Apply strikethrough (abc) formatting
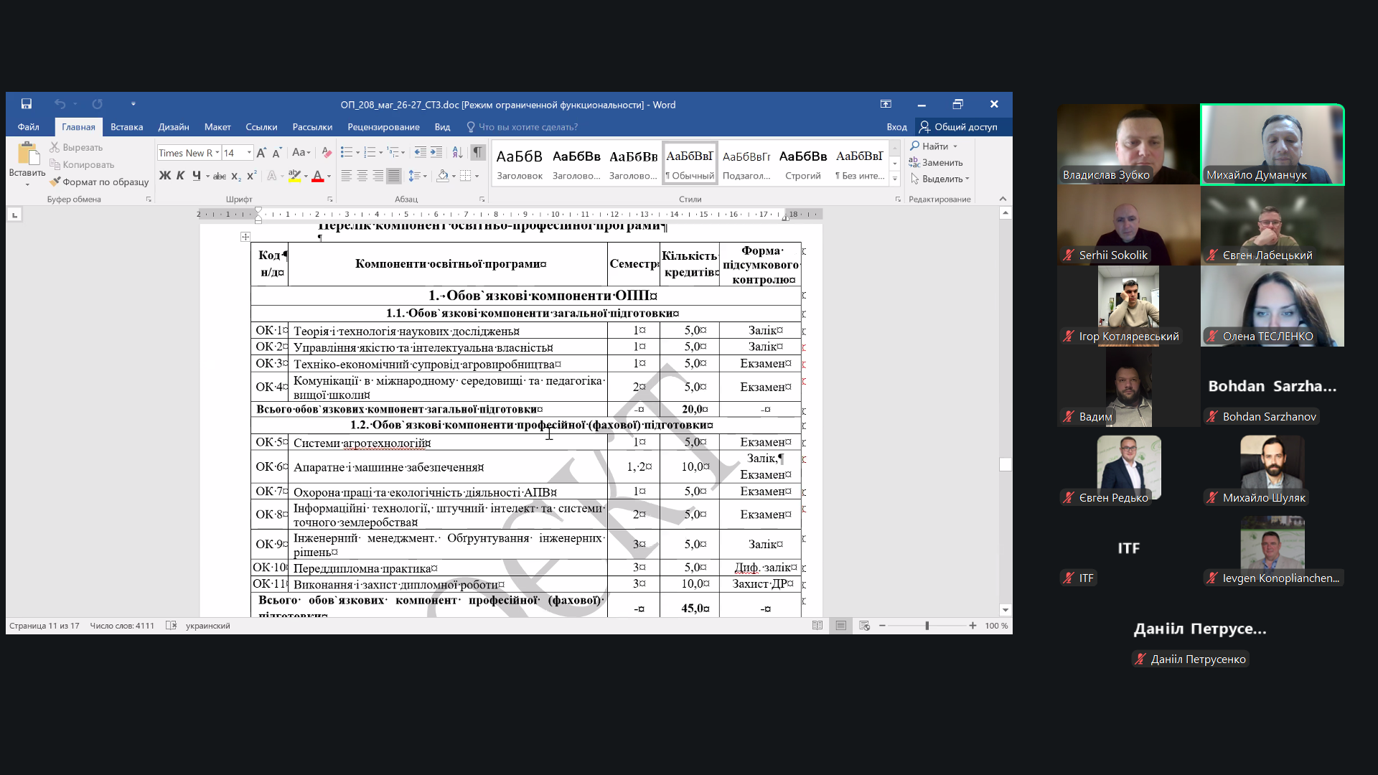 point(220,176)
